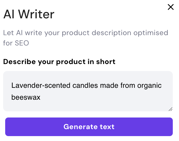179x141 pixels.
Task: Place cursor on the word 'beeswax'
Action: [x=26, y=97]
